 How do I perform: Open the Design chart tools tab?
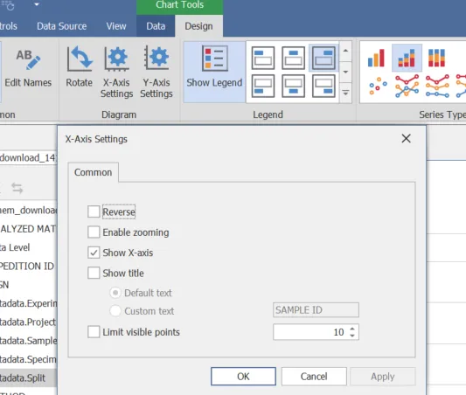[x=198, y=26]
